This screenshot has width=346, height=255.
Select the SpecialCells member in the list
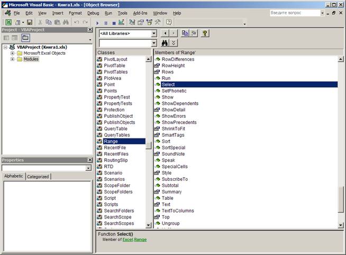[x=175, y=166]
